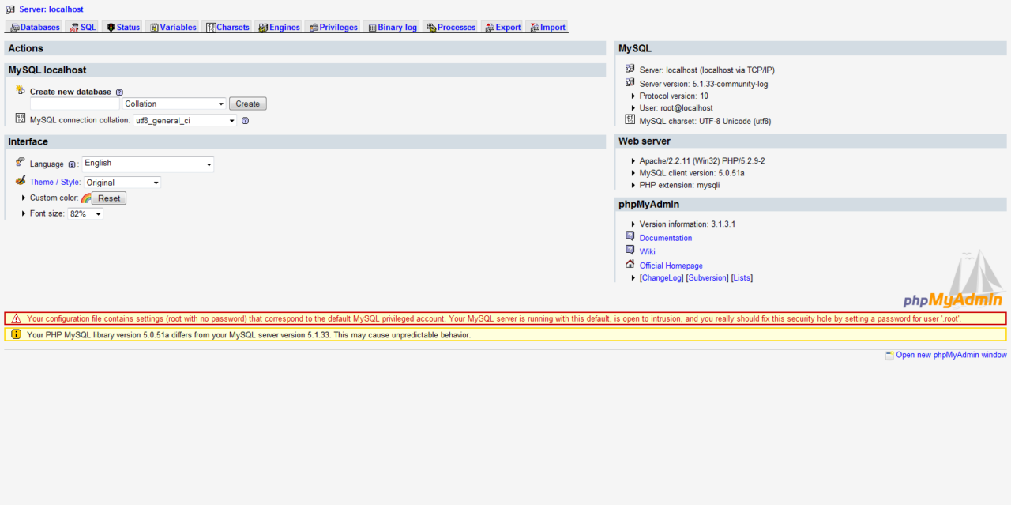The width and height of the screenshot is (1011, 505).
Task: Click the connection collation charset icon
Action: point(21,119)
